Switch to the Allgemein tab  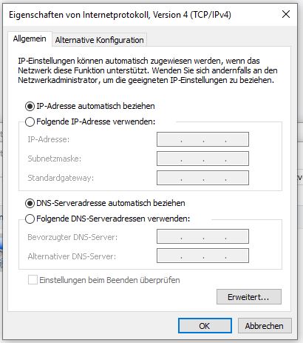click(x=30, y=39)
